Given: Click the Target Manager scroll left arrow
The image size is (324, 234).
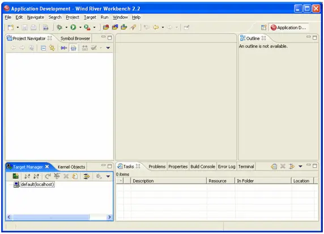Looking at the screenshot, I should pos(9,217).
